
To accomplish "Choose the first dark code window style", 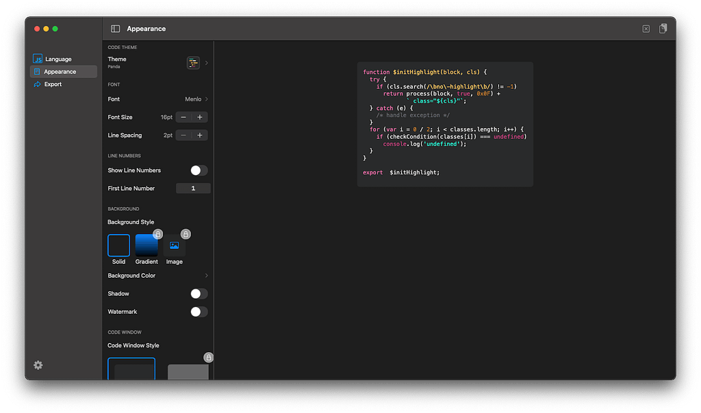I will 131,369.
